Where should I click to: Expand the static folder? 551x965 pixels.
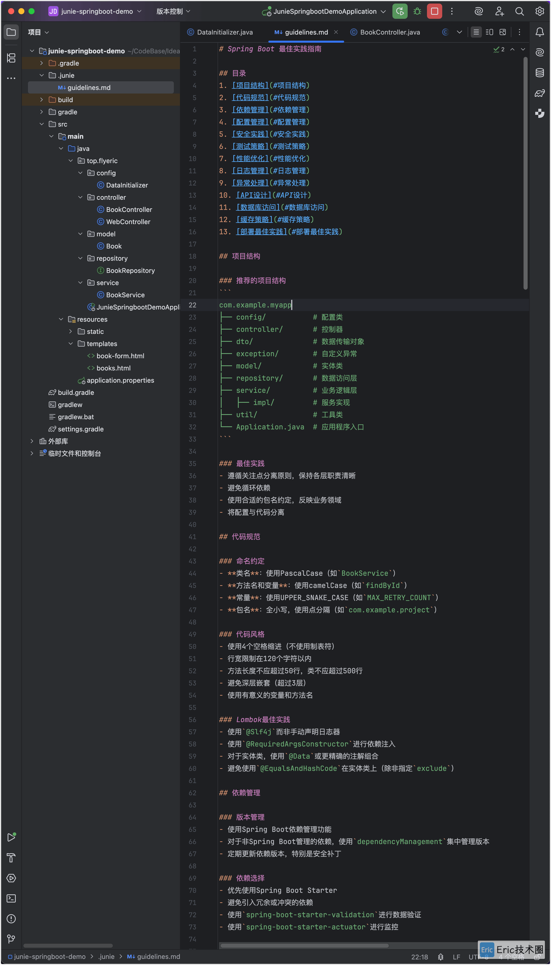[70, 331]
